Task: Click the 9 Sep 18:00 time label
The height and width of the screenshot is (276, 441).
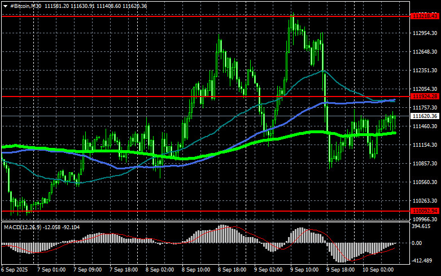Action: tap(340, 270)
